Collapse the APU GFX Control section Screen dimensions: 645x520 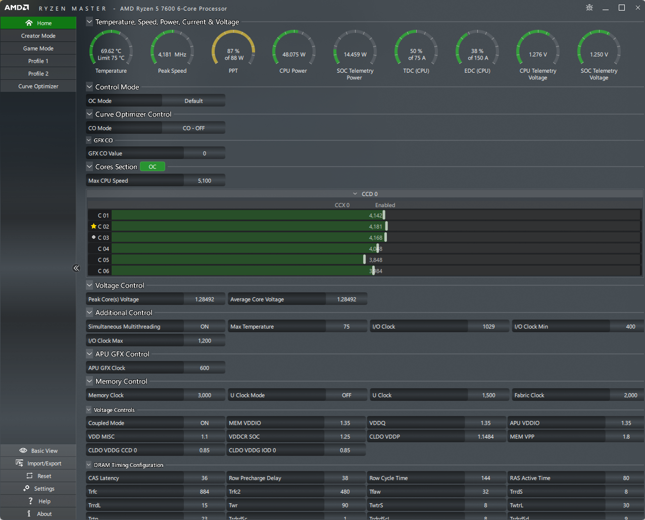click(89, 354)
